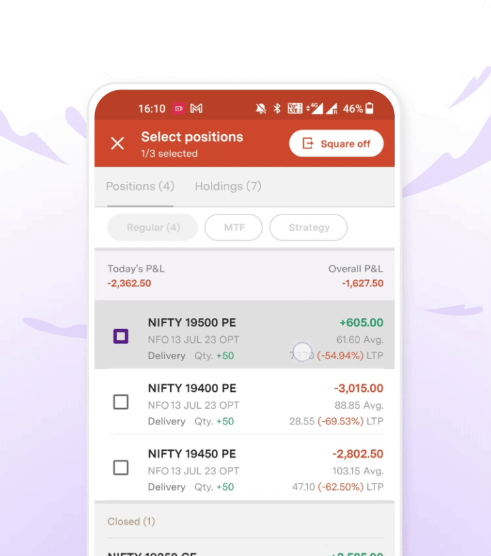This screenshot has width=491, height=556.
Task: Tap the muted bell notification icon
Action: point(261,109)
